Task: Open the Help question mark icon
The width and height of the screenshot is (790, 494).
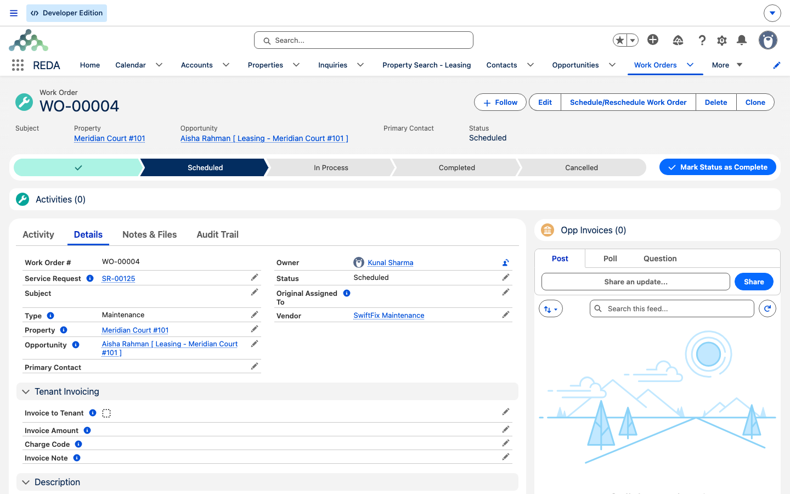Action: [x=702, y=40]
